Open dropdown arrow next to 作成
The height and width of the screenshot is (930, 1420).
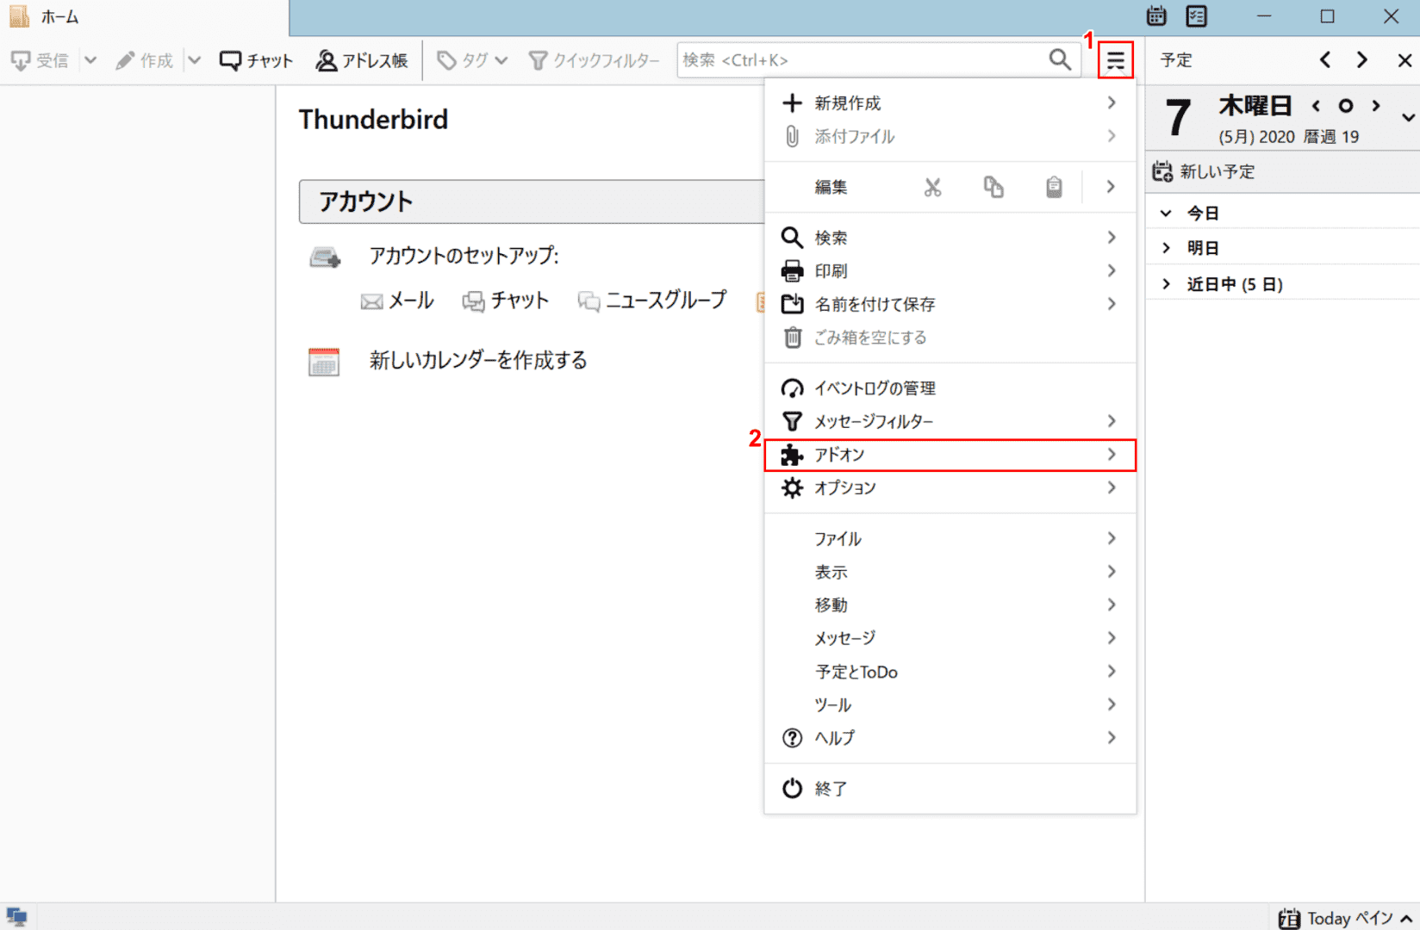194,60
